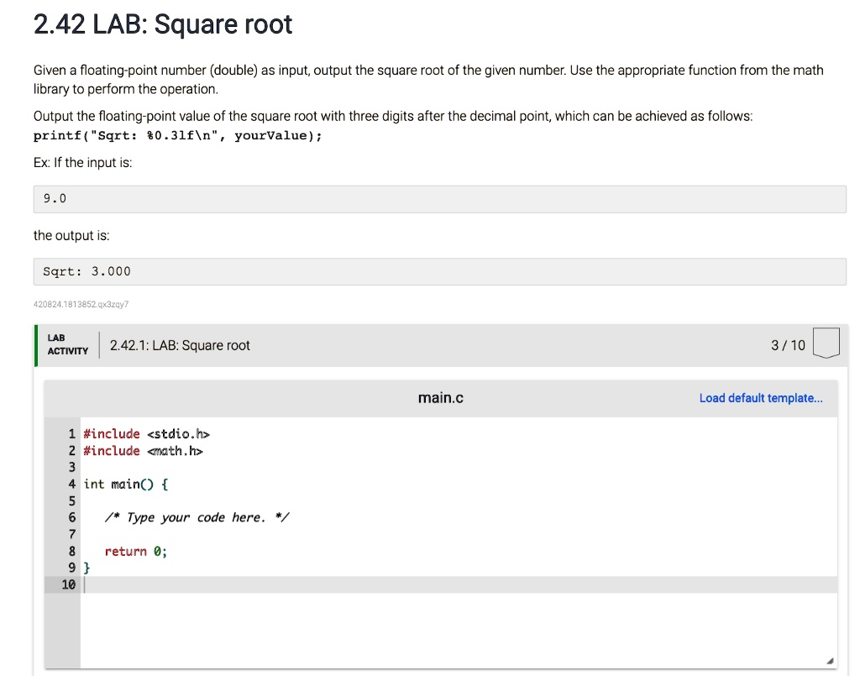
Task: Select the main.c tab header
Action: point(440,397)
